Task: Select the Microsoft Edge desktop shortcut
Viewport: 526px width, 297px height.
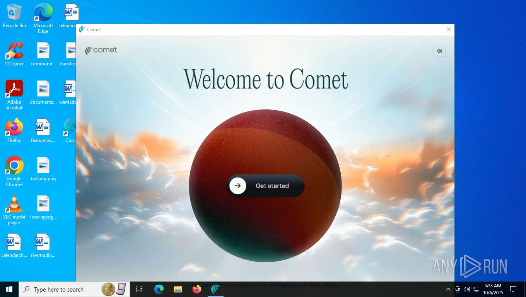Action: tap(43, 18)
